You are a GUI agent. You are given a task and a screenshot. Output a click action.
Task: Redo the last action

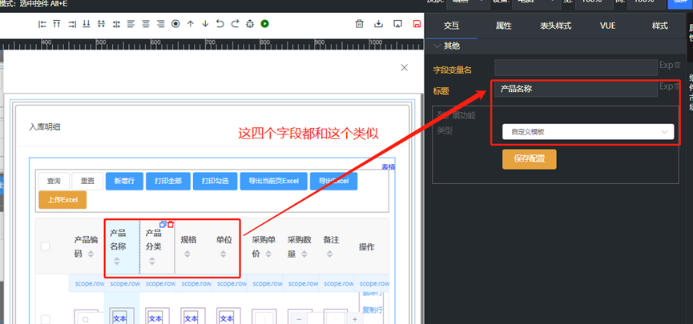click(235, 24)
